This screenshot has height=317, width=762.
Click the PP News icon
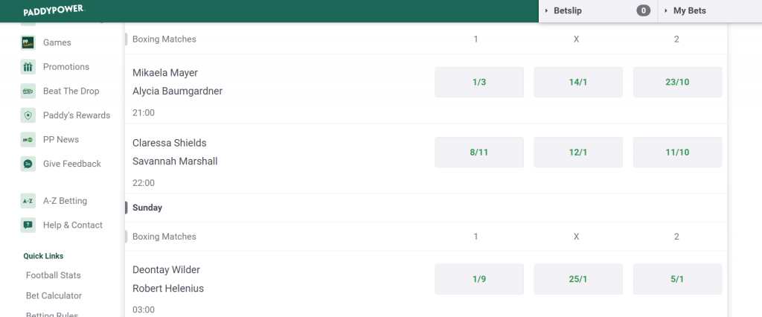coord(28,140)
